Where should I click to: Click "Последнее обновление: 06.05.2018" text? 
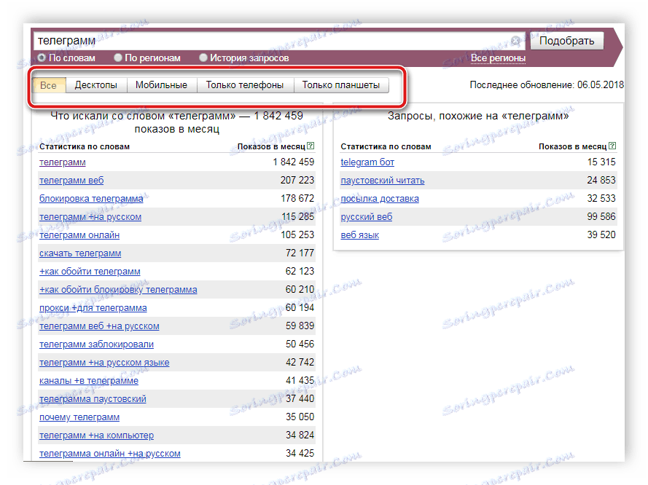point(547,85)
